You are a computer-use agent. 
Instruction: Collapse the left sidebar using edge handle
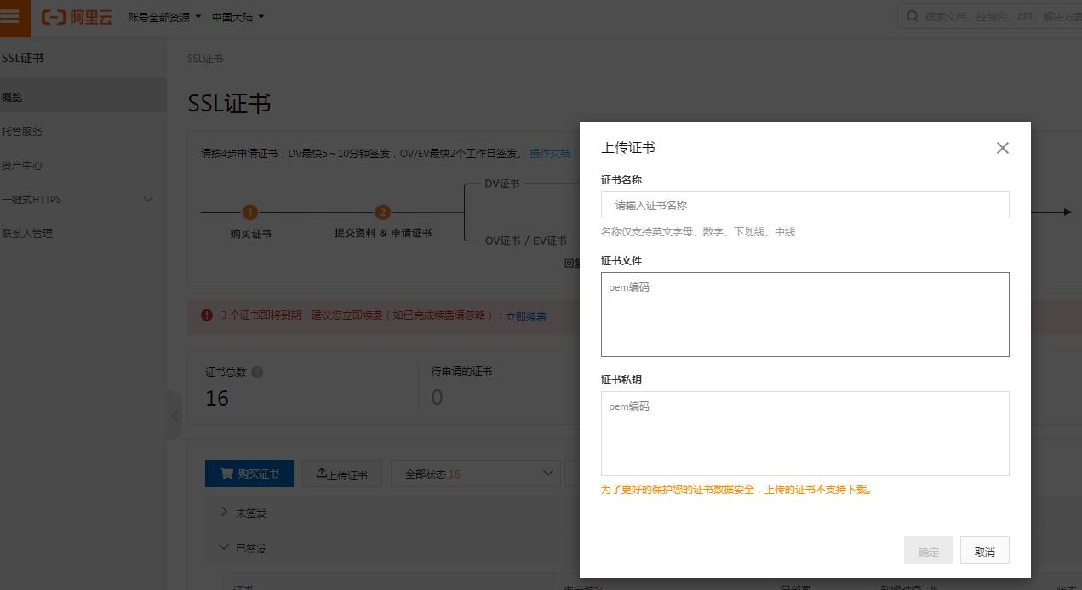coord(175,416)
